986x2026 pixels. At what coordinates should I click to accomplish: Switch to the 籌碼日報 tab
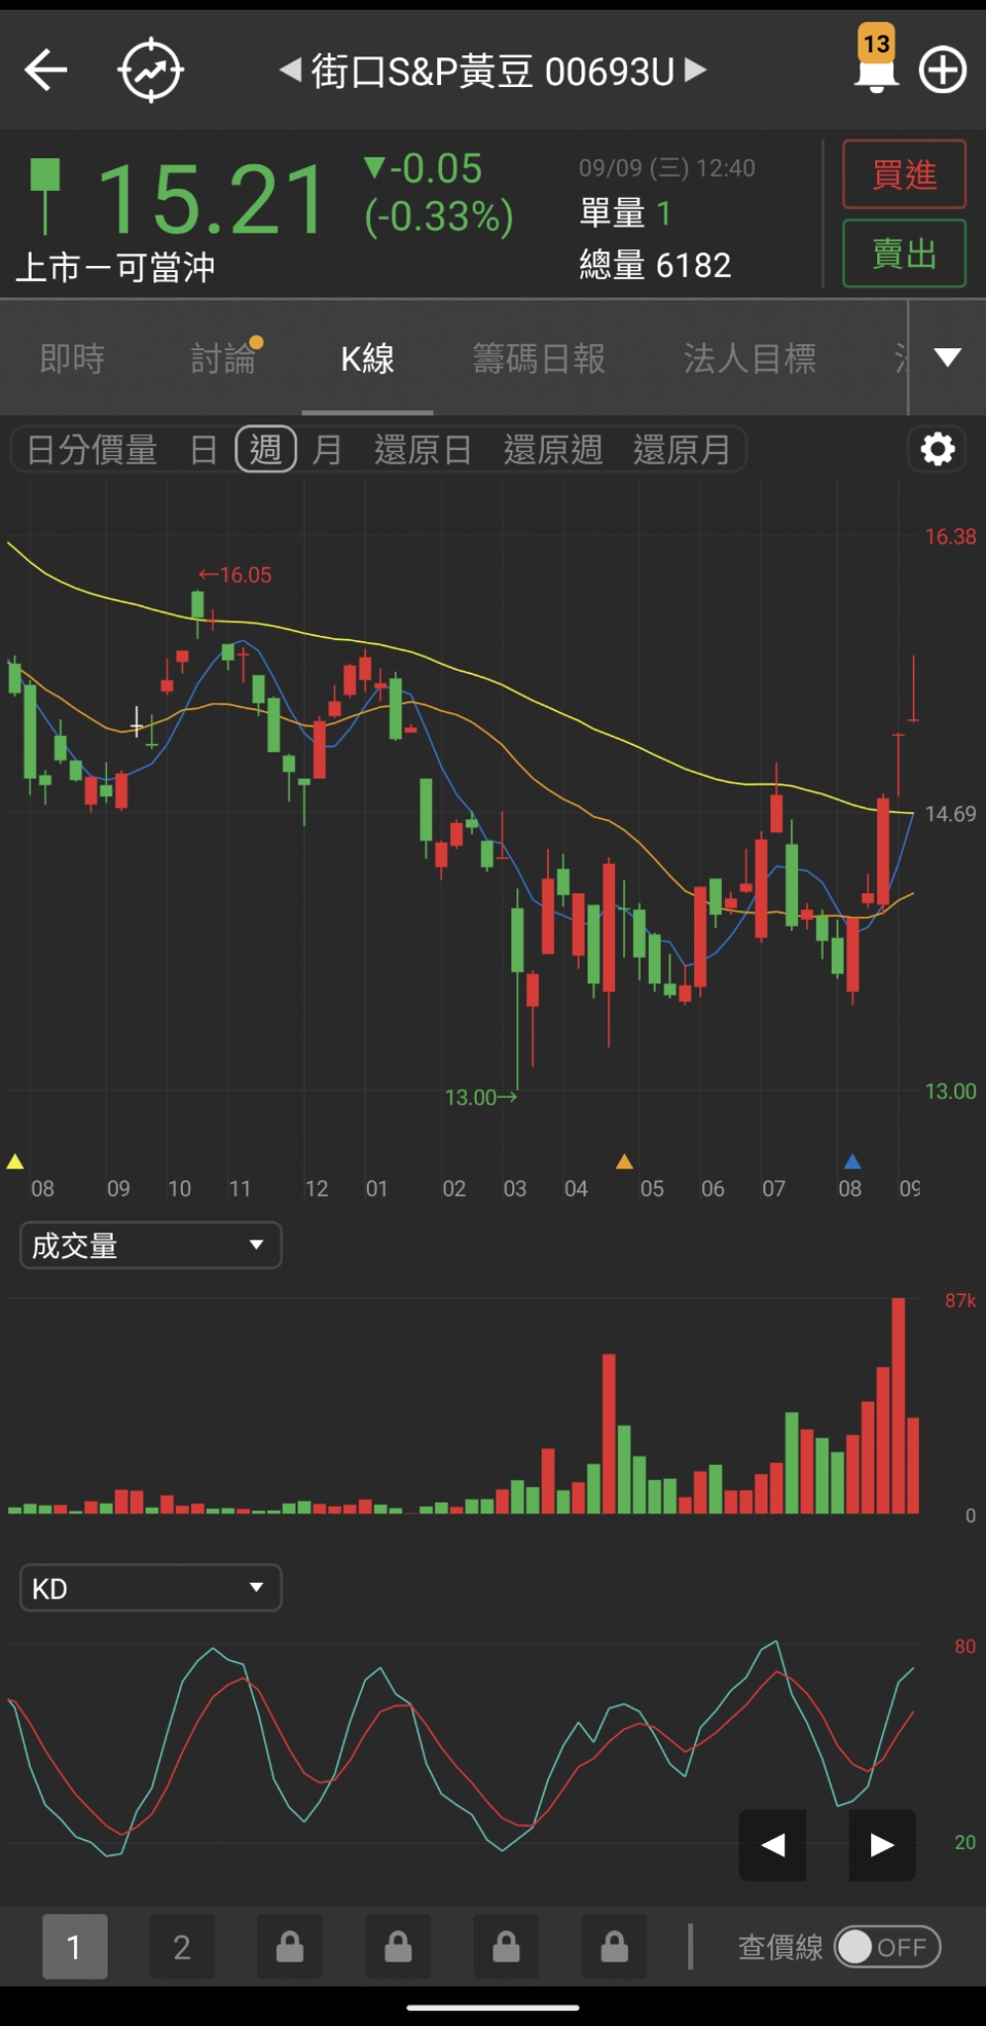point(539,358)
